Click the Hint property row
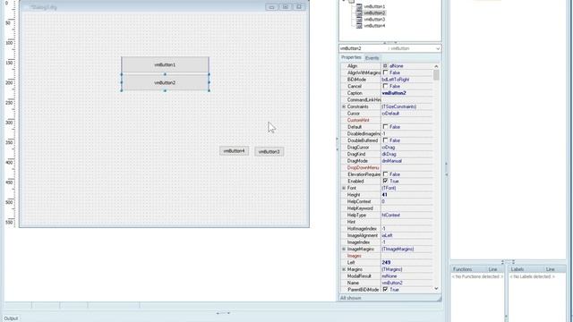Screen dimensions: 573x322 pyautogui.click(x=387, y=222)
